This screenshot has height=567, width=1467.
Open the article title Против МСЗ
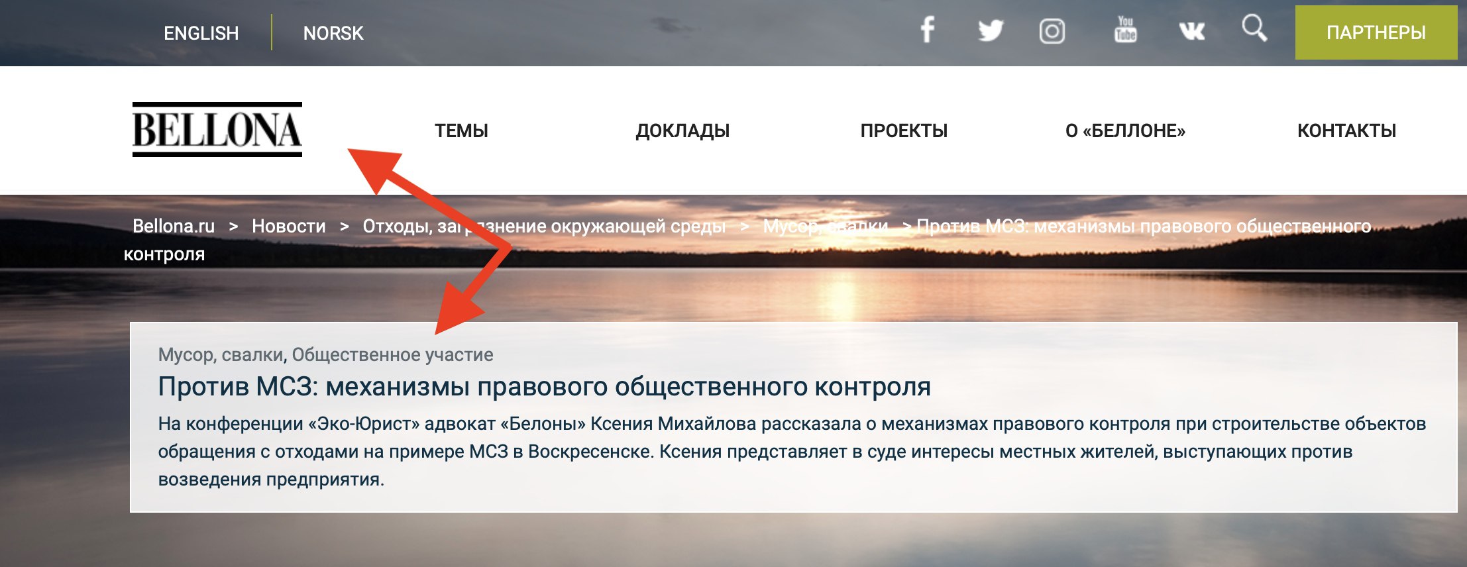point(544,386)
